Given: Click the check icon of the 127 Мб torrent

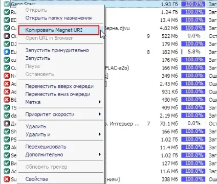Looking at the screenshot, I should 7,163.
